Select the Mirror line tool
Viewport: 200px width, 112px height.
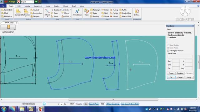65,13
